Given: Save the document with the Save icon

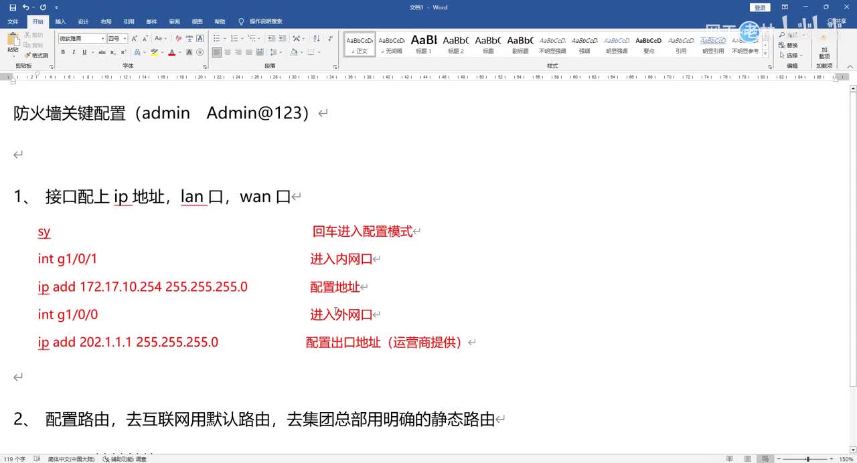Looking at the screenshot, I should tap(13, 7).
